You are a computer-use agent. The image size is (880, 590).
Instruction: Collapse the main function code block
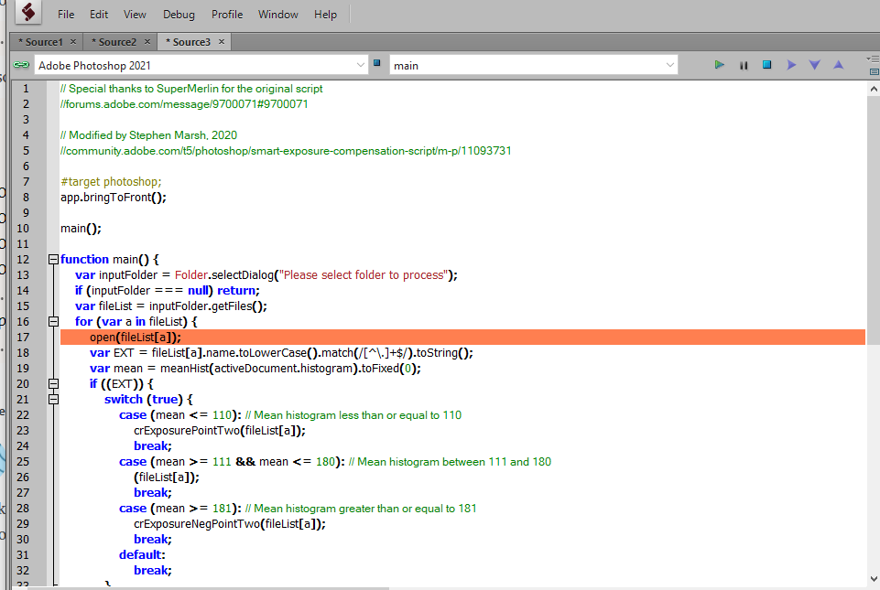tap(53, 259)
